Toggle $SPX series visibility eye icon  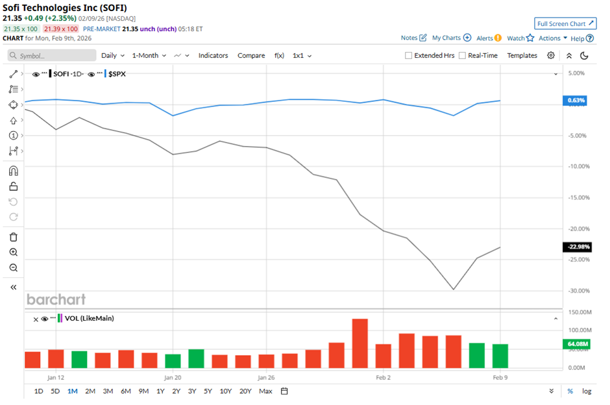pyautogui.click(x=91, y=74)
